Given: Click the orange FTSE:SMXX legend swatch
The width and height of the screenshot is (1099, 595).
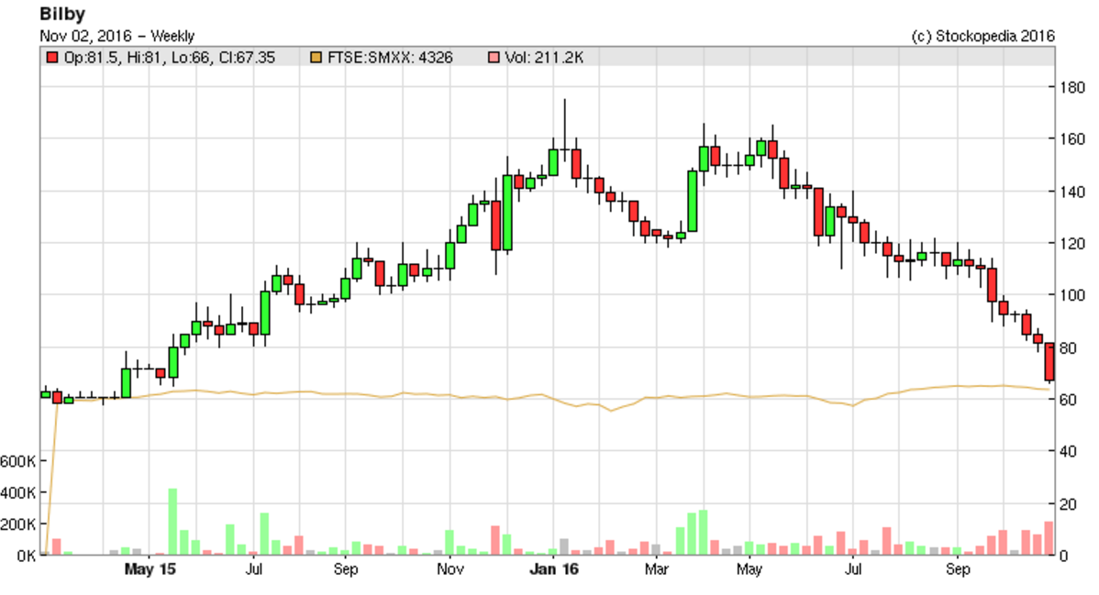Looking at the screenshot, I should pyautogui.click(x=316, y=58).
